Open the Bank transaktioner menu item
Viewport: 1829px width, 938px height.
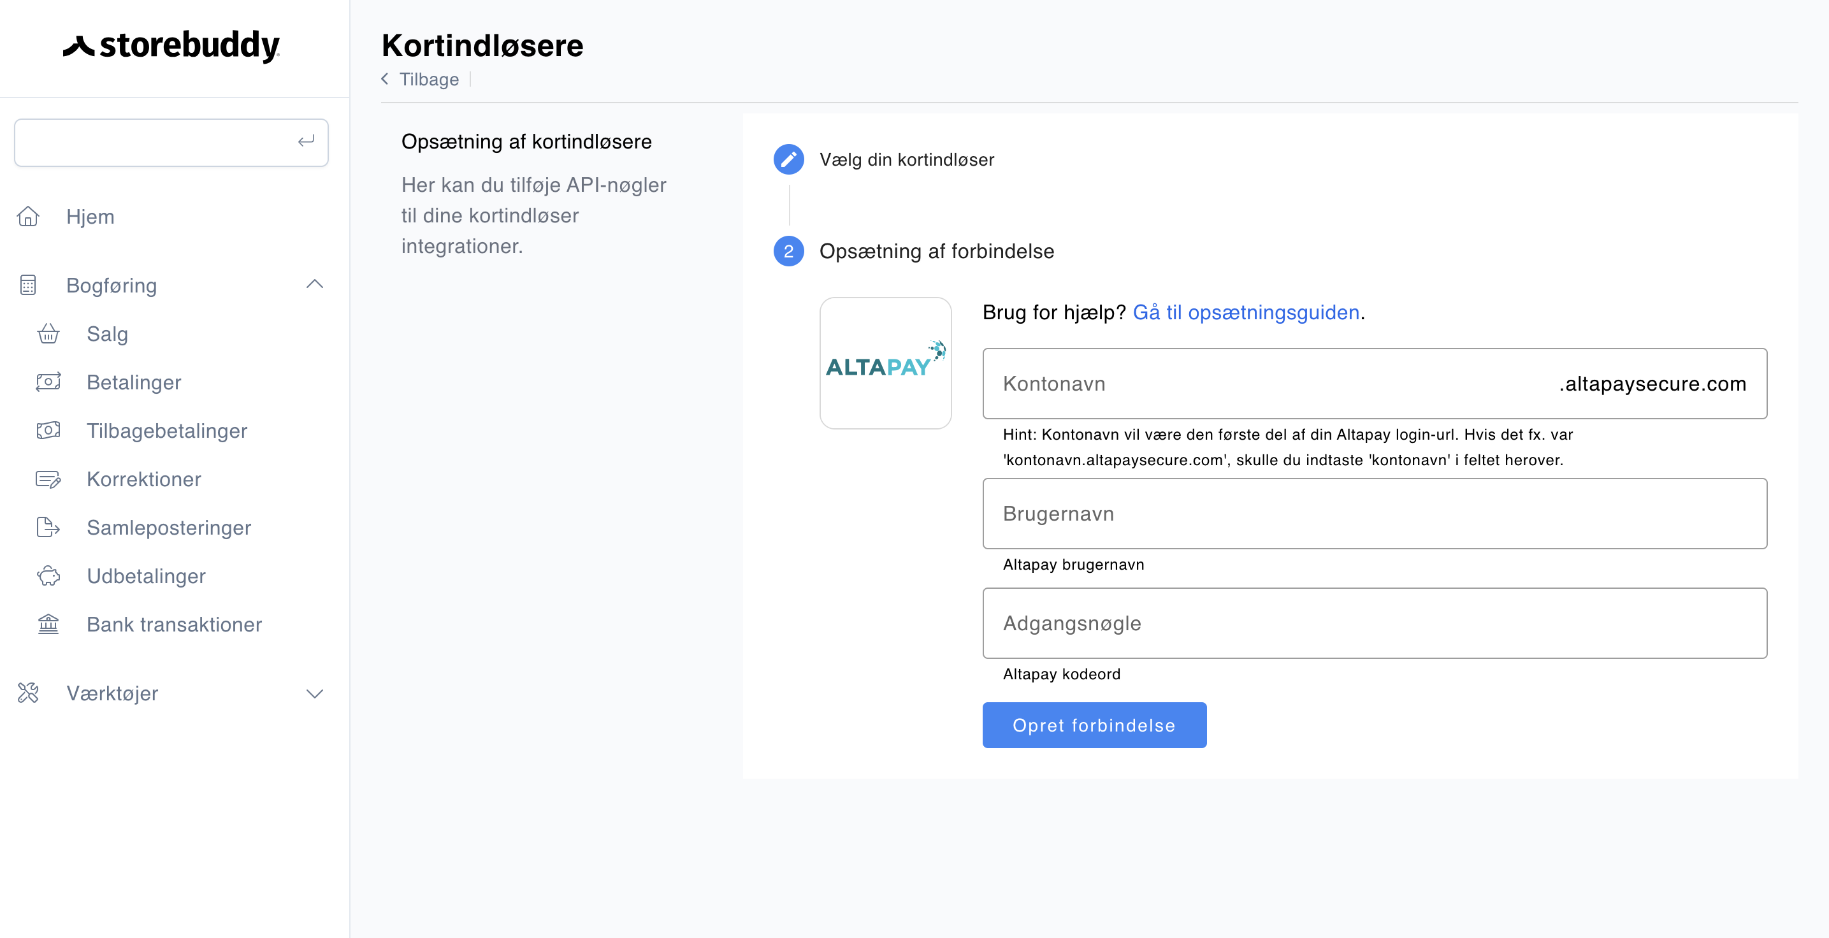174,624
